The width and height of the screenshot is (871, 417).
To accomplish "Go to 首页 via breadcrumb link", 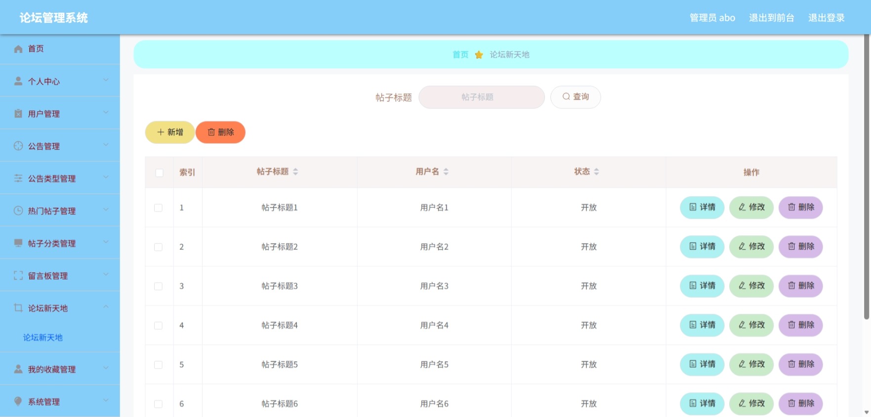I will 460,55.
